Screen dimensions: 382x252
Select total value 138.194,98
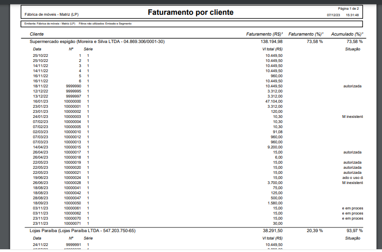272,42
